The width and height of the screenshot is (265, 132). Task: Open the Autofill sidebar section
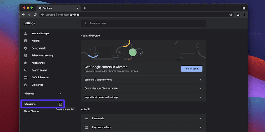click(x=36, y=41)
